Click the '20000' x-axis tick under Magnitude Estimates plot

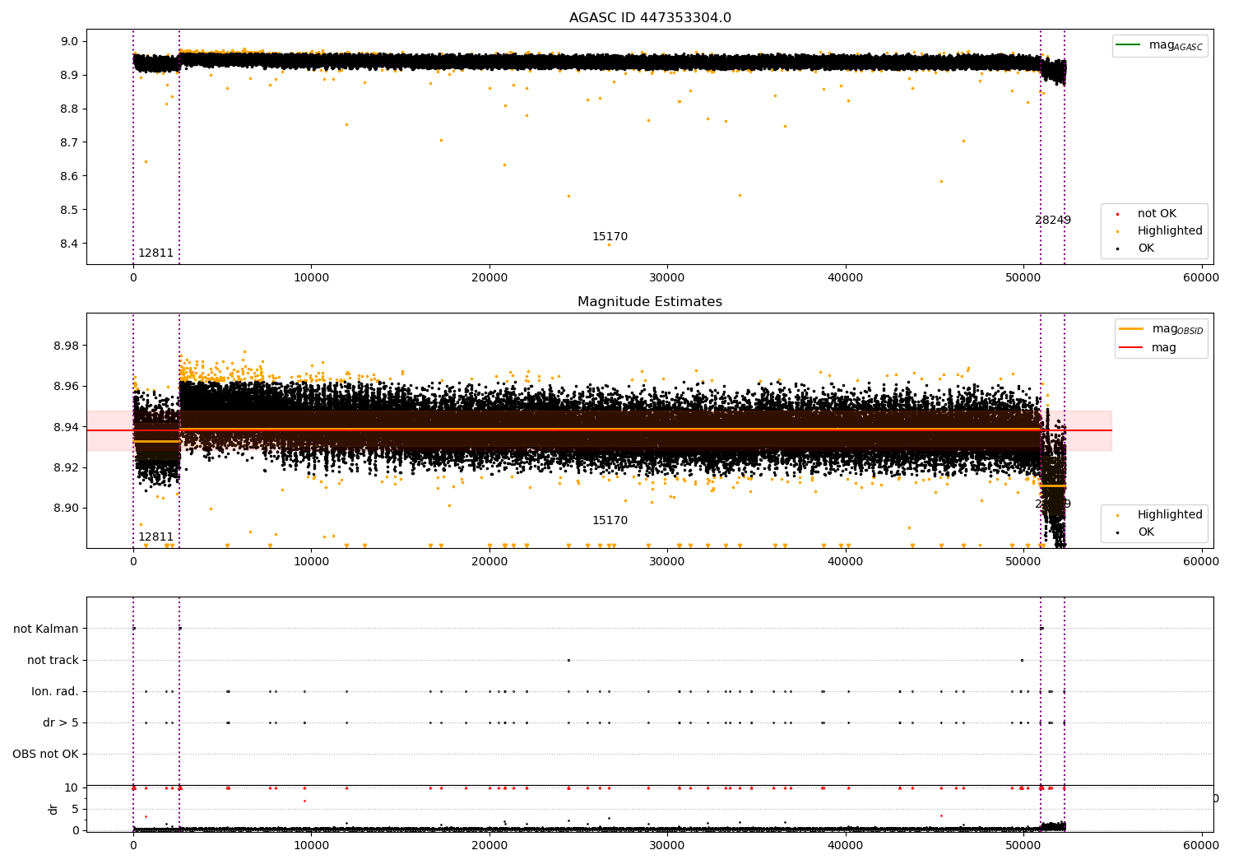coord(489,562)
